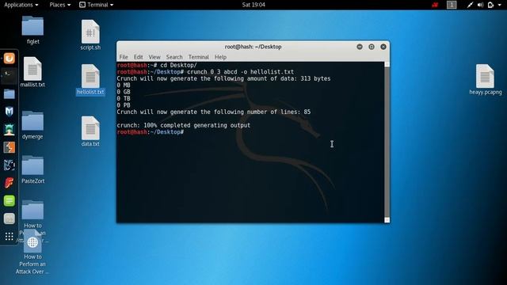Select the dymerge folder icon

[32, 121]
